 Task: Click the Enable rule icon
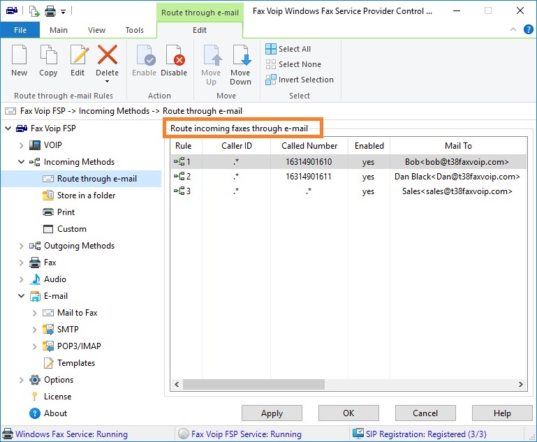coord(145,54)
